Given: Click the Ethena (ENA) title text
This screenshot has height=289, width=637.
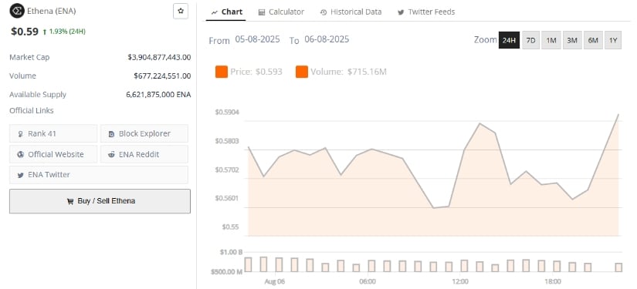Looking at the screenshot, I should pos(52,11).
